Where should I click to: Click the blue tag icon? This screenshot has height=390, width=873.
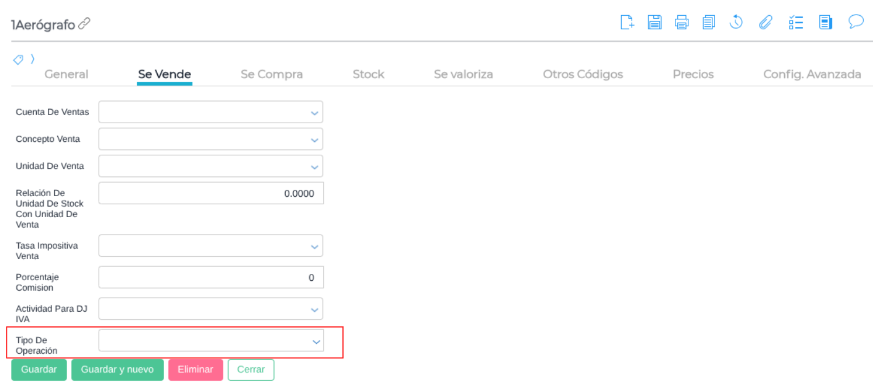(18, 60)
